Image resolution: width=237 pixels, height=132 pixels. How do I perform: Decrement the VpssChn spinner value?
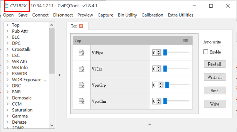(159, 102)
